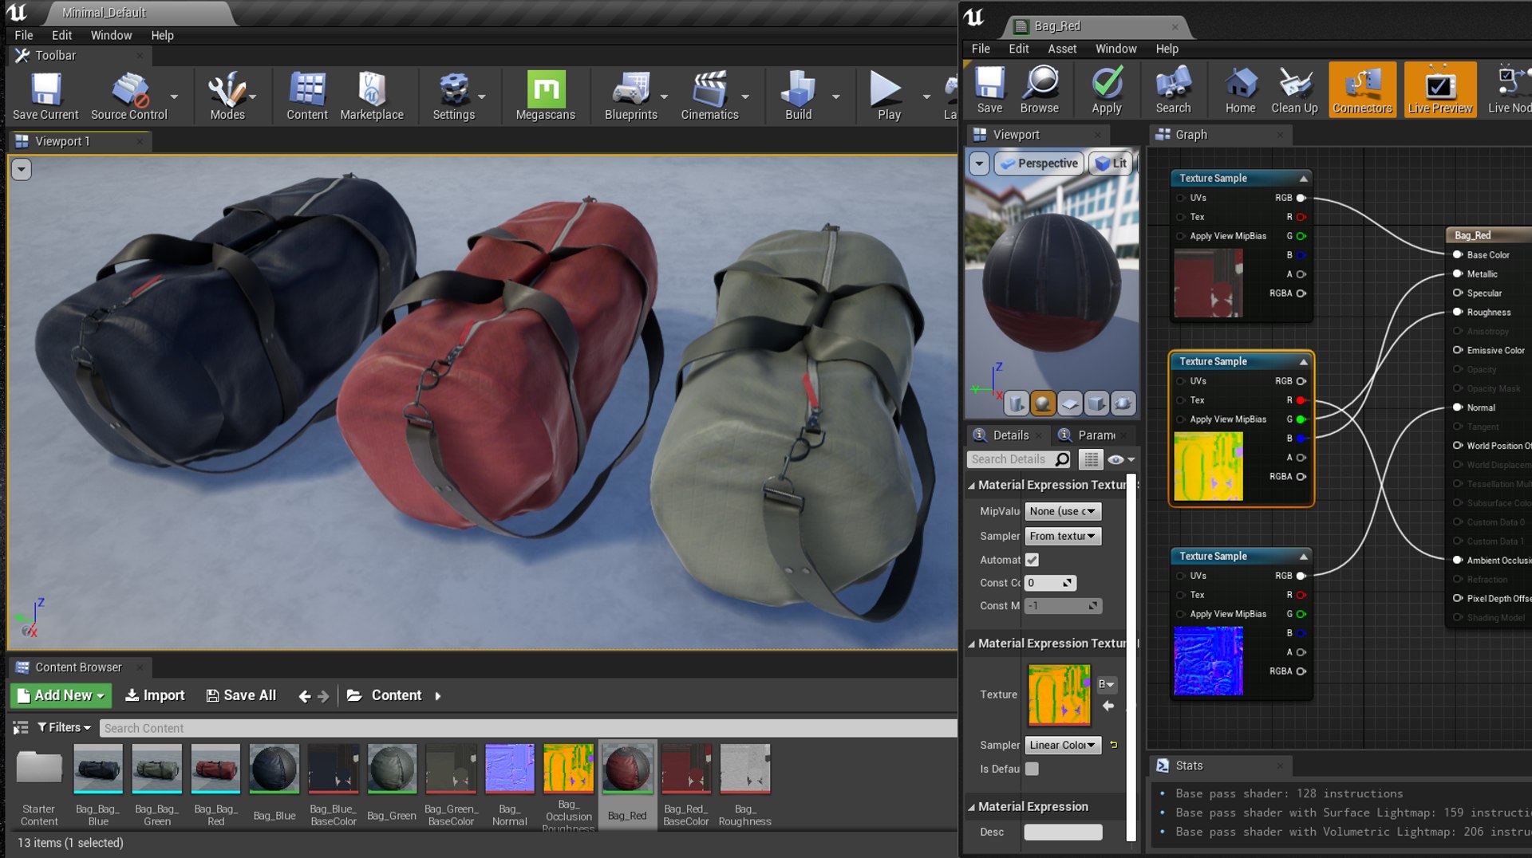This screenshot has width=1532, height=858.
Task: Open Sampler Source 'From texture' dropdown
Action: (1063, 536)
